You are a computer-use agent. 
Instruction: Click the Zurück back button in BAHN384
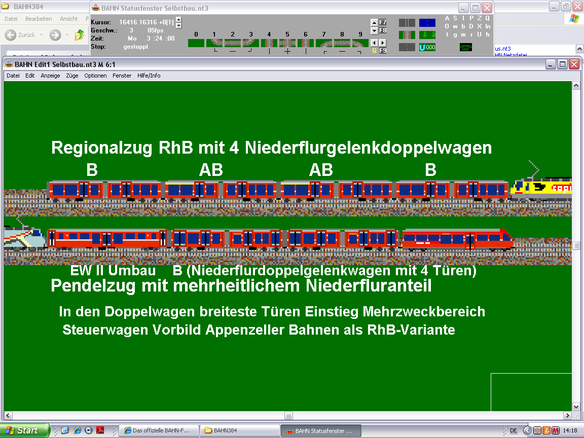(x=20, y=35)
